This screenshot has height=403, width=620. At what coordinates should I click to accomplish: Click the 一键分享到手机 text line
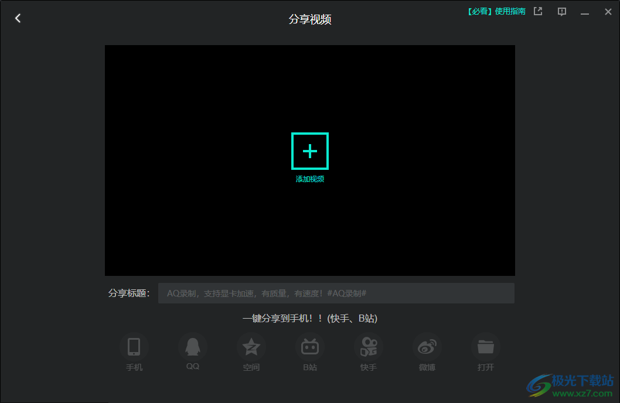(x=309, y=319)
